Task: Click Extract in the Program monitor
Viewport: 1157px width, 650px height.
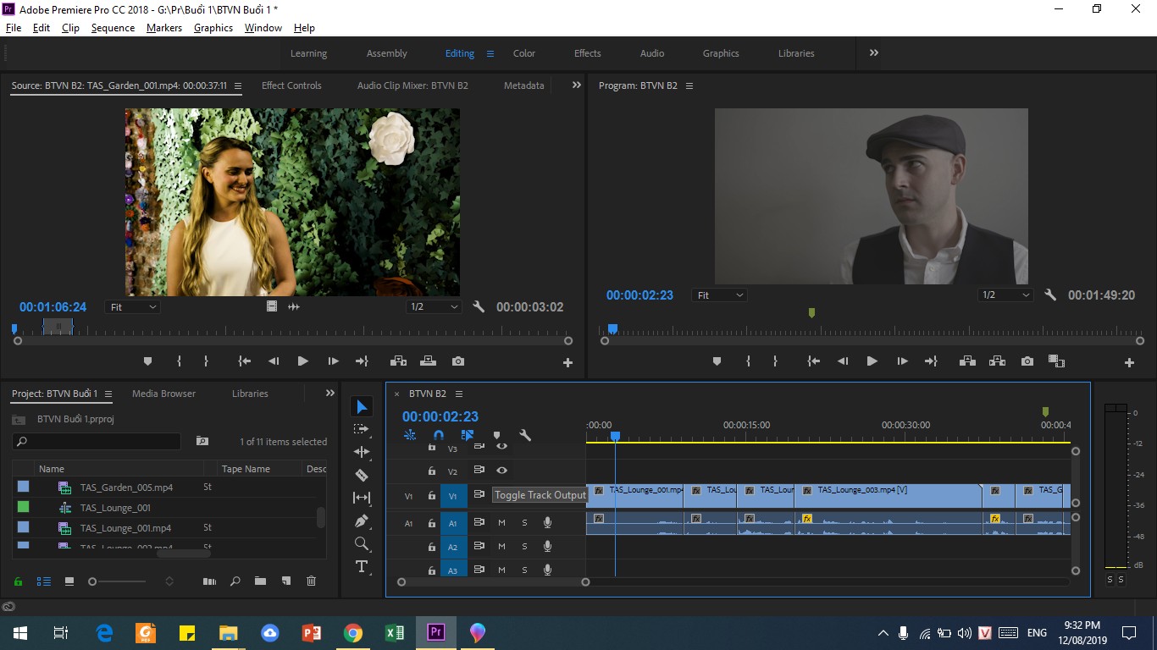Action: [997, 361]
